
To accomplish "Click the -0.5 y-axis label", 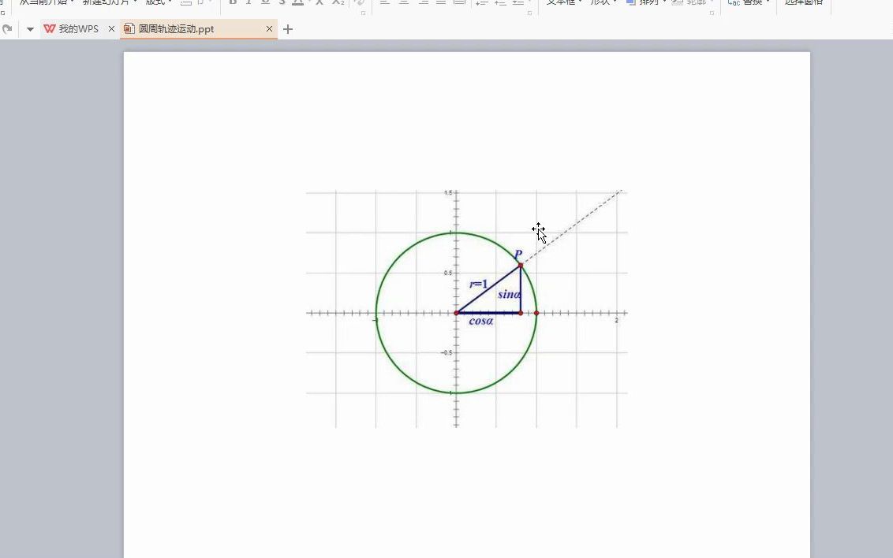I will (x=447, y=352).
